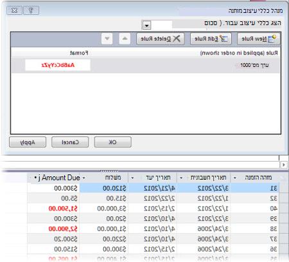Confirm with the OK button
Viewport: 289px width, 262px height.
[x=113, y=142]
